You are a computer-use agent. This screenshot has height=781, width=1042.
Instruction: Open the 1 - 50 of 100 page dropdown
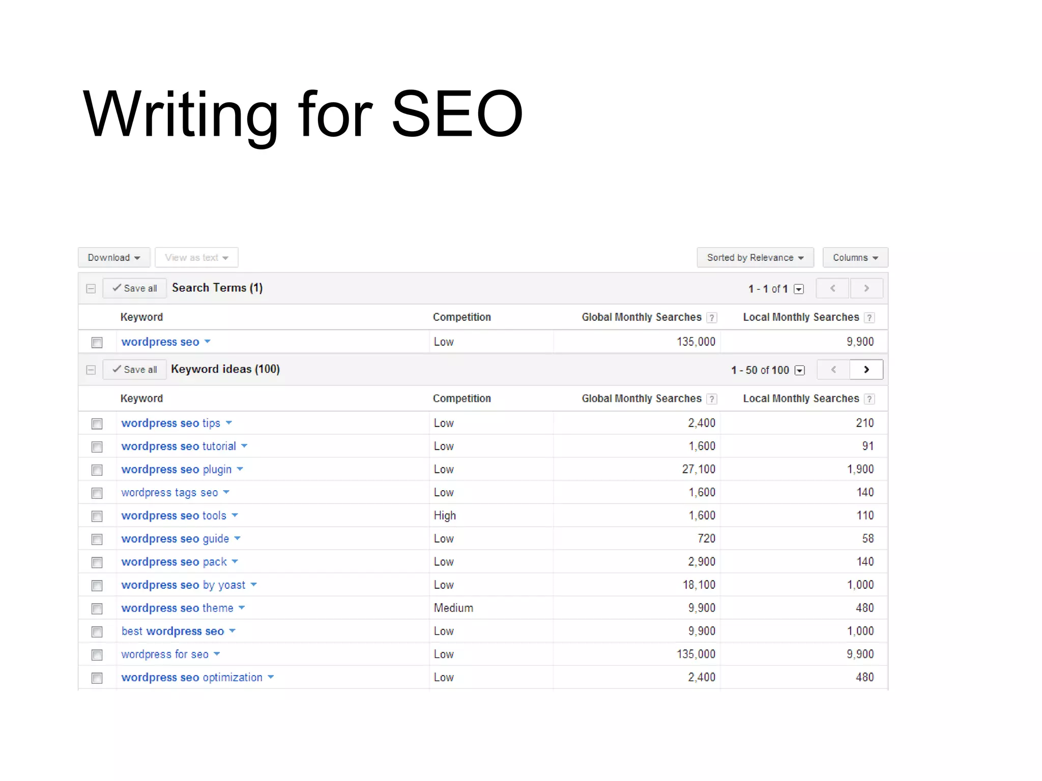[x=800, y=371]
